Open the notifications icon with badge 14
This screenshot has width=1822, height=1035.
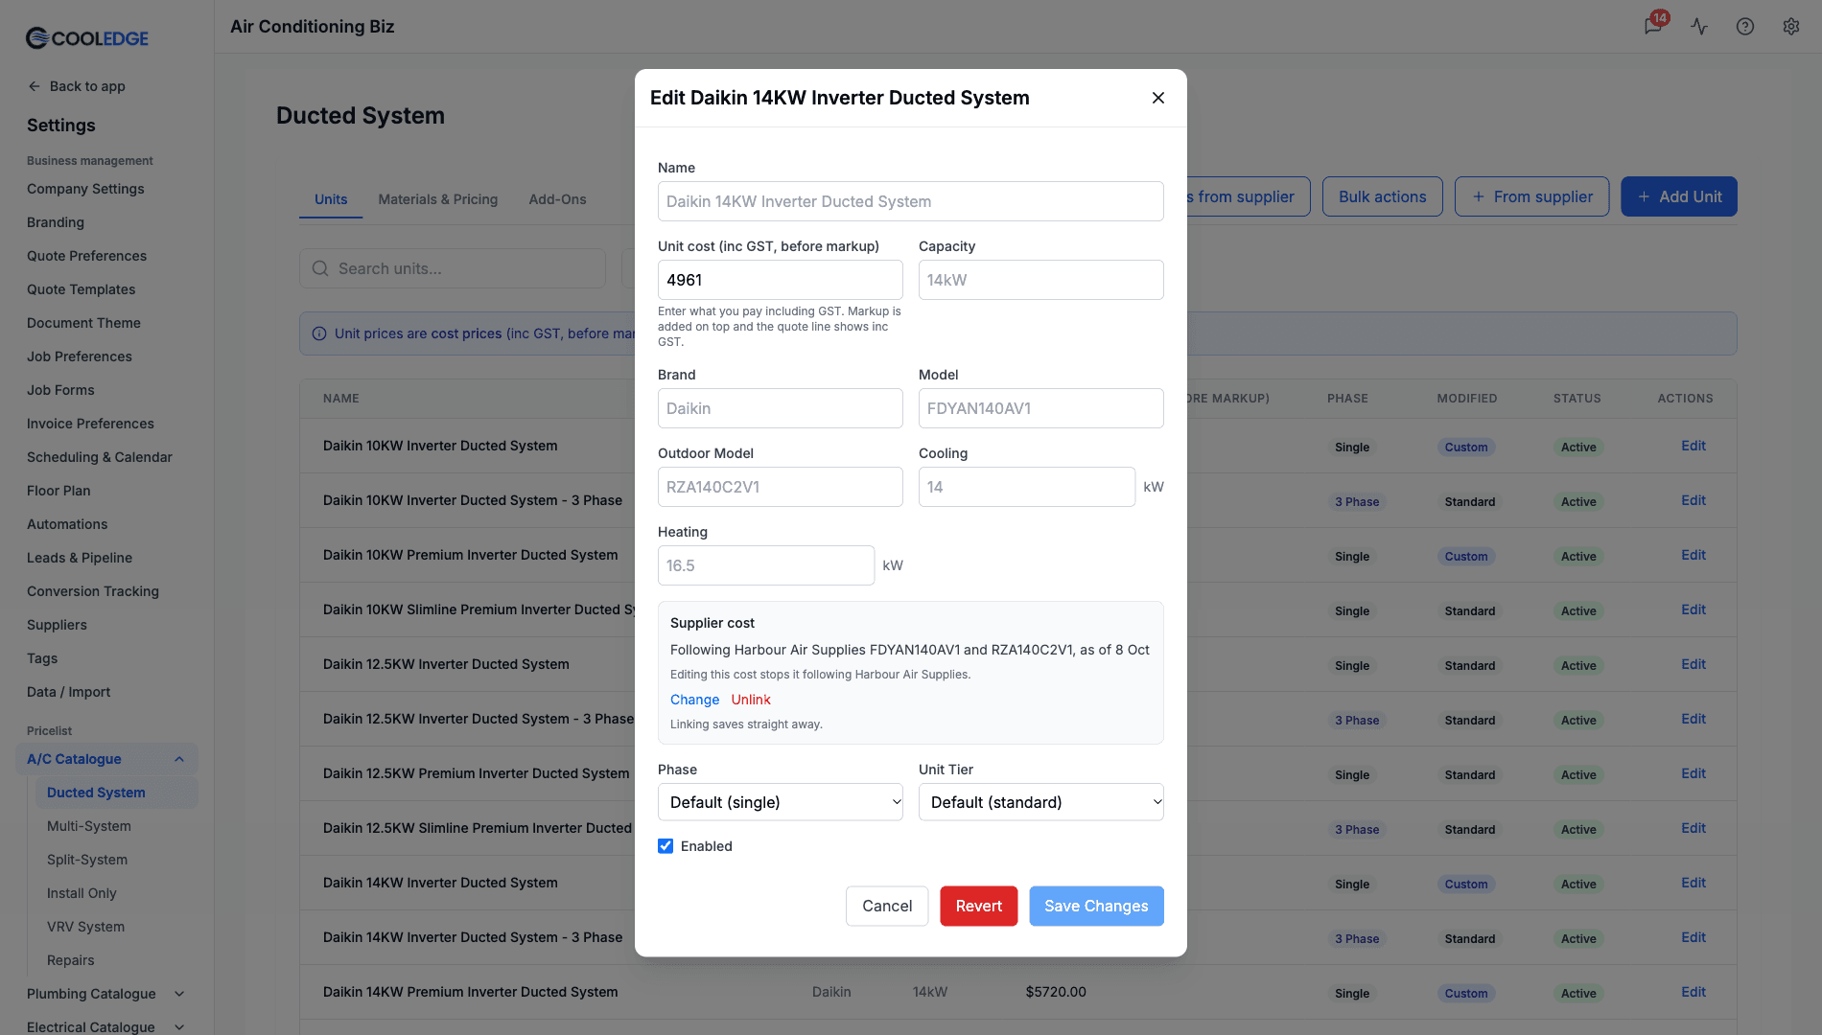coord(1654,26)
